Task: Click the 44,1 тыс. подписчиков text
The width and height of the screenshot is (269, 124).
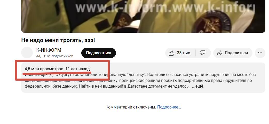Action: (x=55, y=56)
